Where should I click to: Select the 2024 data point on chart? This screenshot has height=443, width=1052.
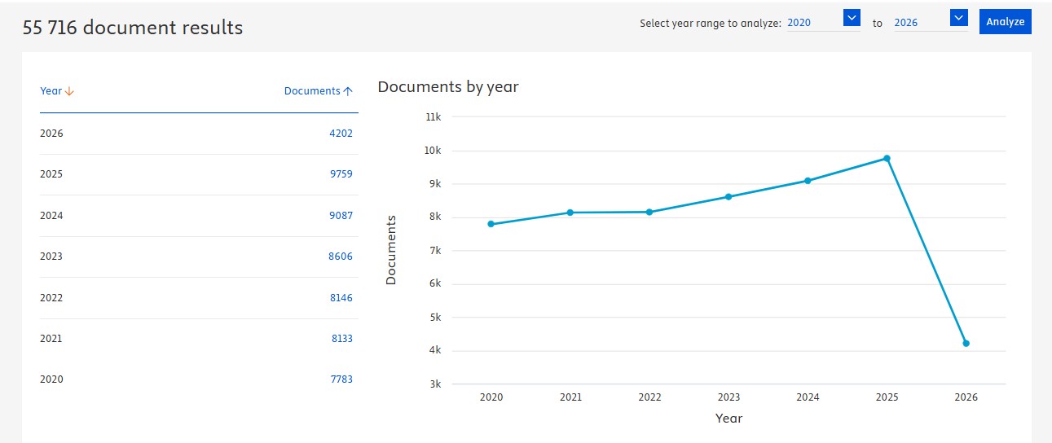tap(808, 181)
